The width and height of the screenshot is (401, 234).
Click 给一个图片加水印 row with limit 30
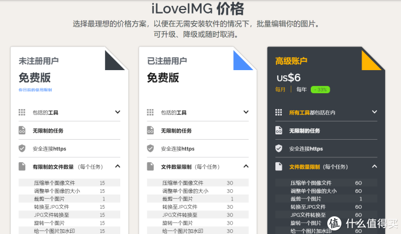198,230
